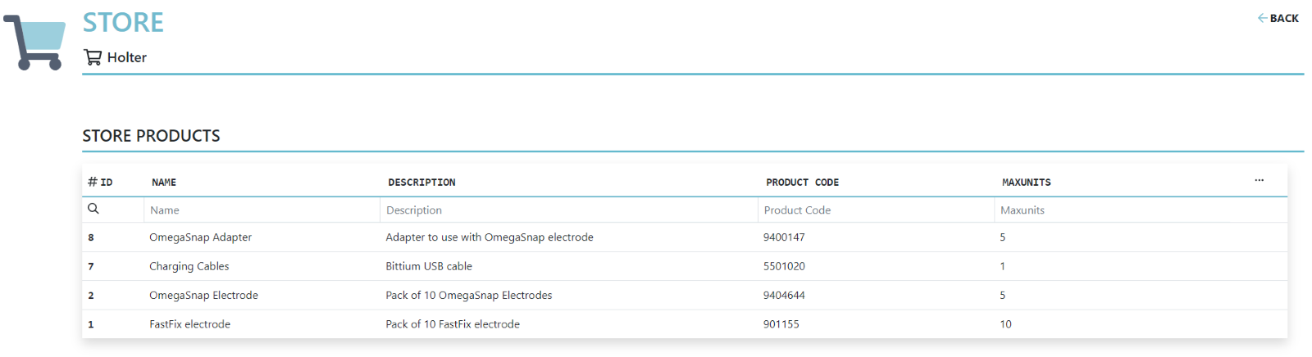1312x357 pixels.
Task: Focus the Maxunits filter input field
Action: tap(1140, 210)
